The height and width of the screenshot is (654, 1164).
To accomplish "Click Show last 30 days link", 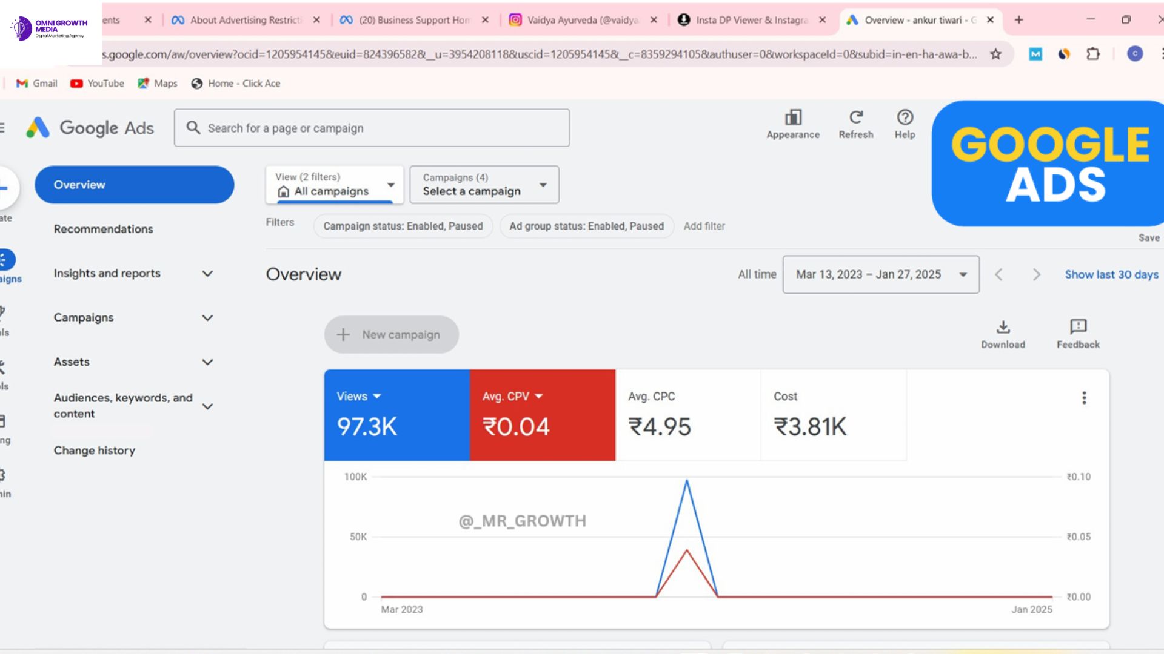I will click(x=1111, y=275).
